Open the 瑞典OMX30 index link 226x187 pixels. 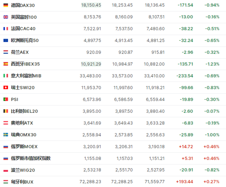tap(24, 135)
